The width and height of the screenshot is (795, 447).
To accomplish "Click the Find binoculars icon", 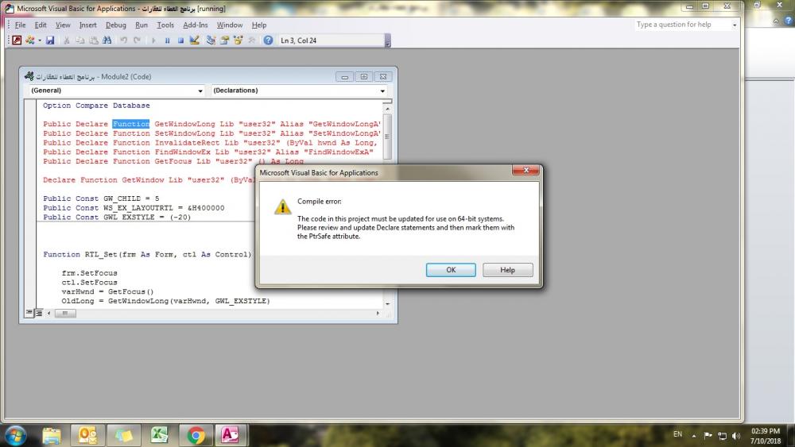I will [107, 40].
